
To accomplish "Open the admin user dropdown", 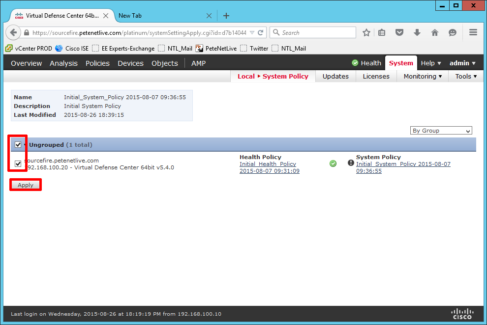I will click(462, 63).
